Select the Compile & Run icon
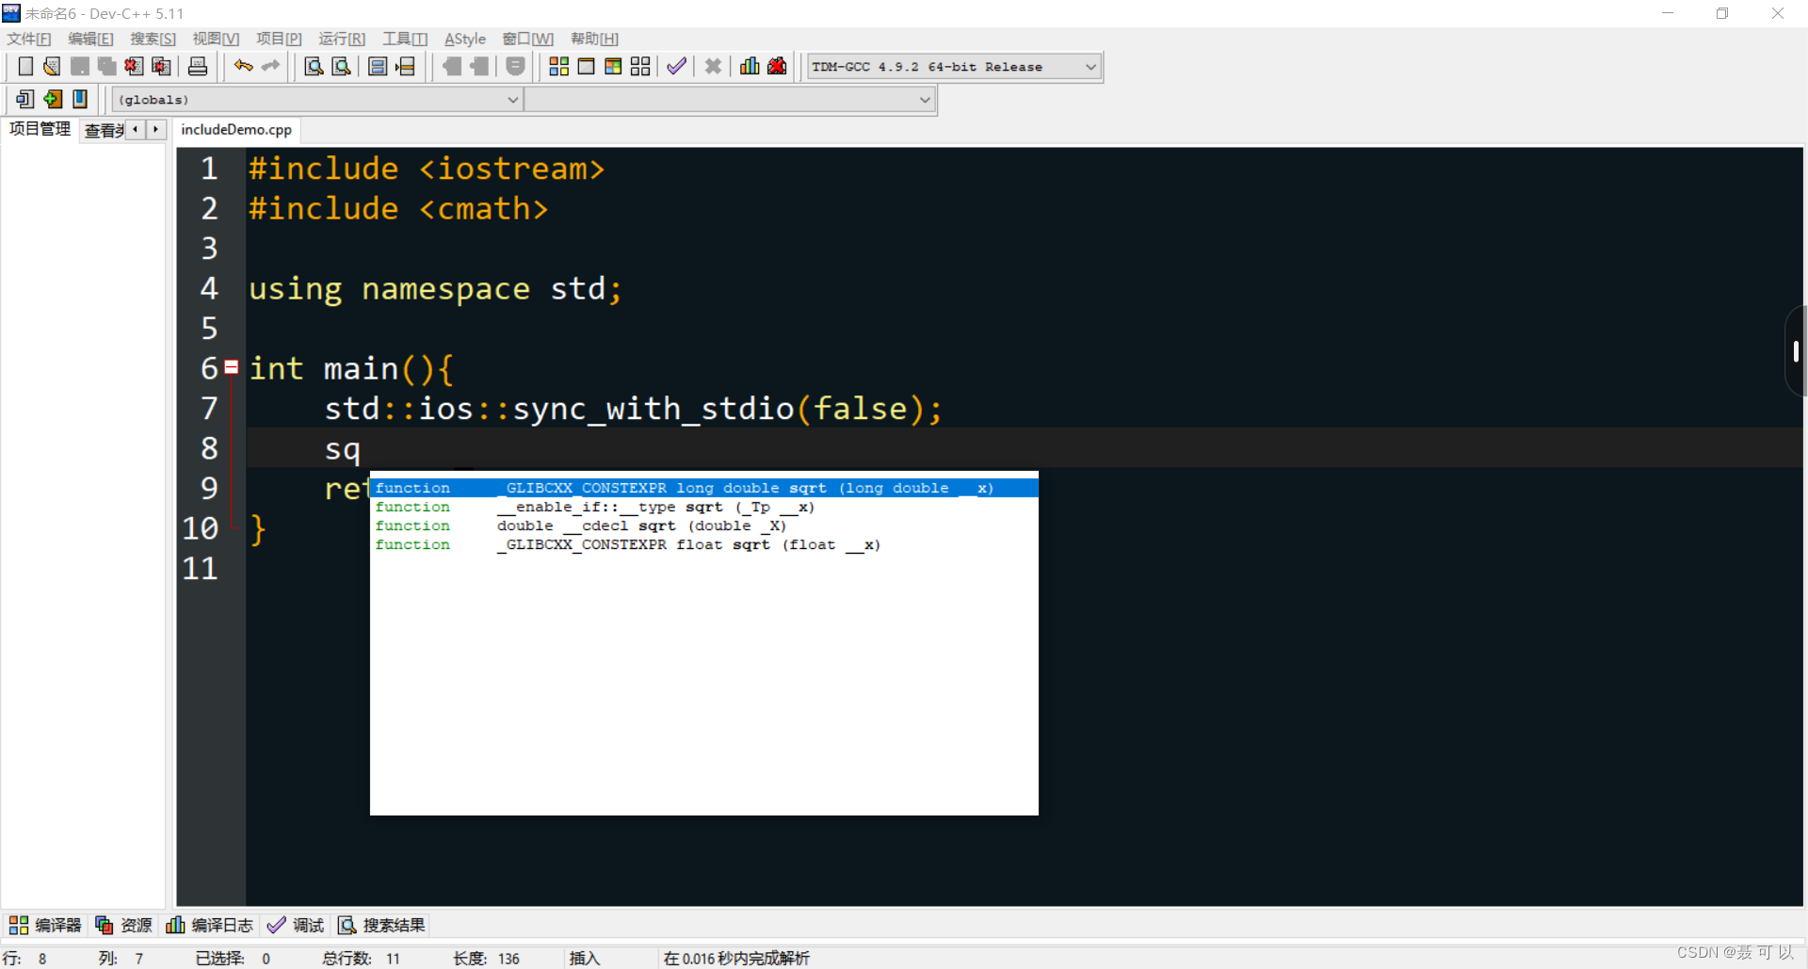This screenshot has height=969, width=1808. pos(612,66)
